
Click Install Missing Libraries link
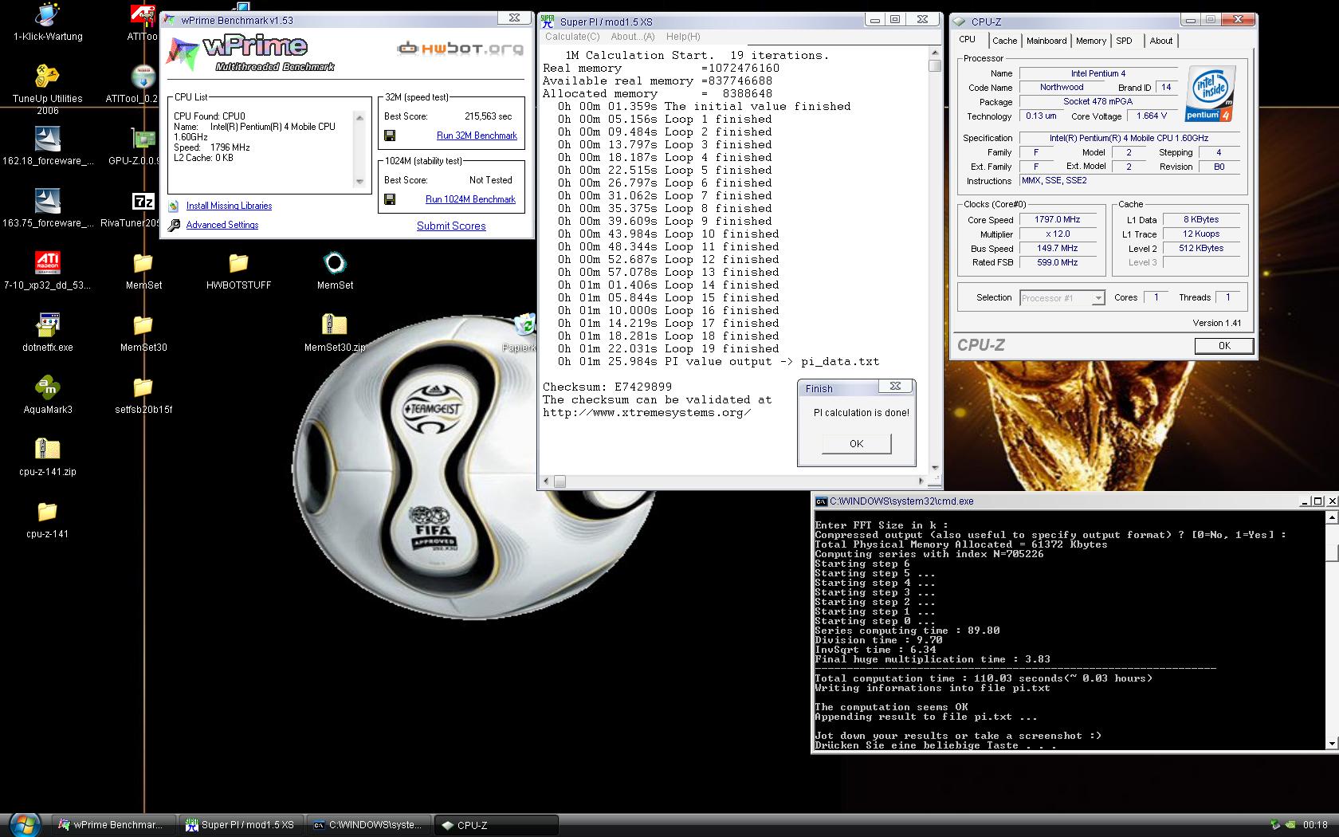[229, 206]
